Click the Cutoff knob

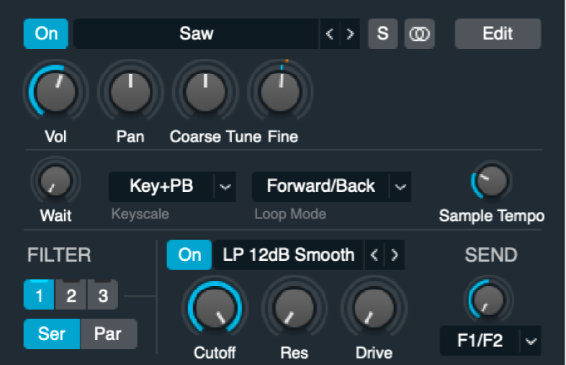click(x=214, y=308)
